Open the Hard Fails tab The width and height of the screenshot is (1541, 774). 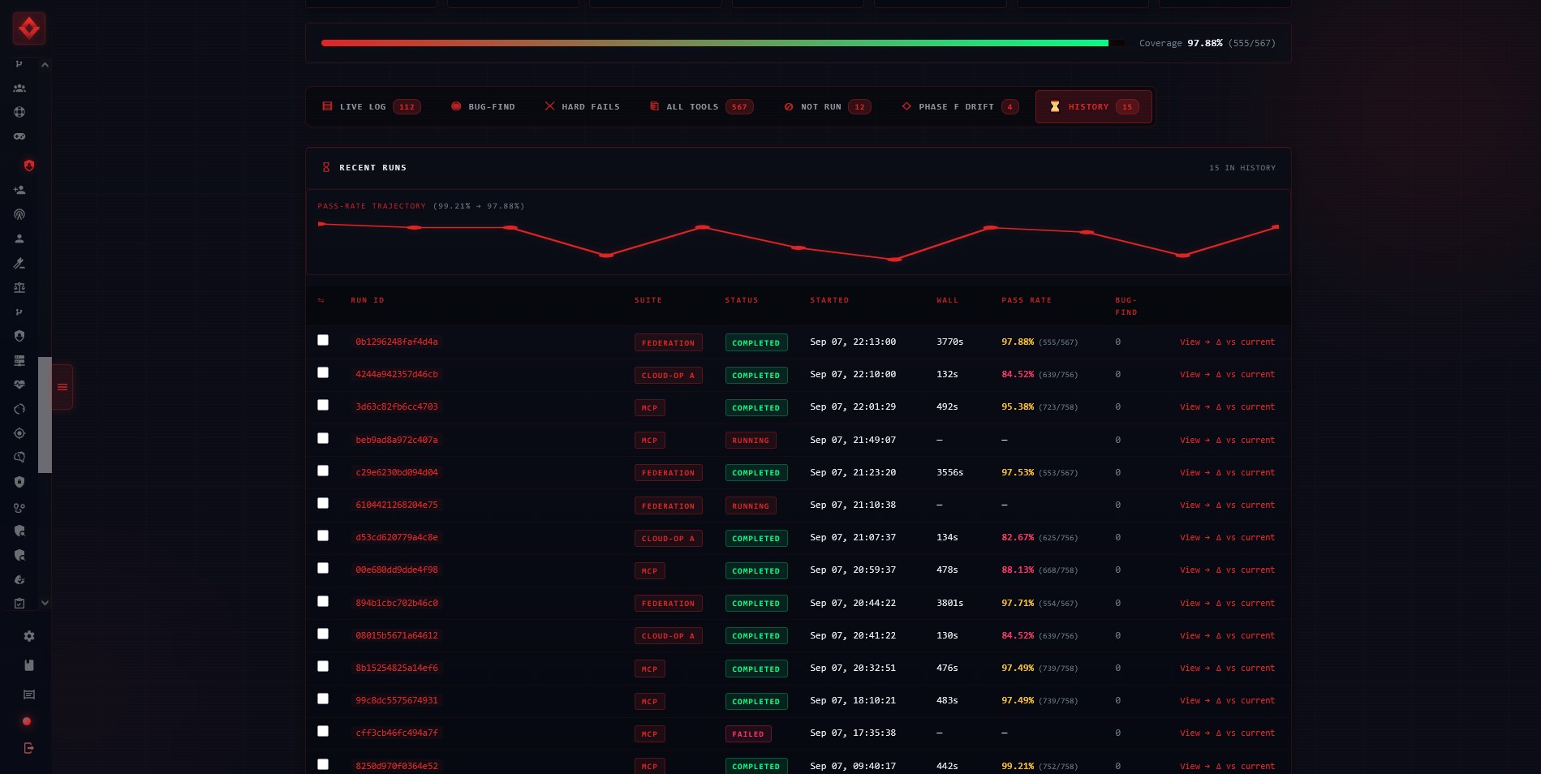(x=582, y=107)
